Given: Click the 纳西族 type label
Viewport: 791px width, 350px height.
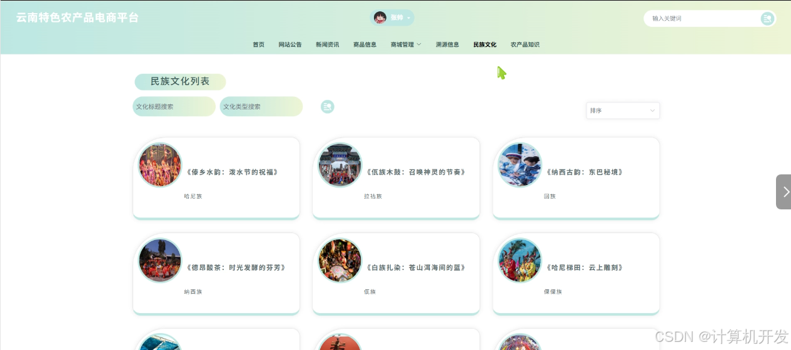Looking at the screenshot, I should click(193, 292).
